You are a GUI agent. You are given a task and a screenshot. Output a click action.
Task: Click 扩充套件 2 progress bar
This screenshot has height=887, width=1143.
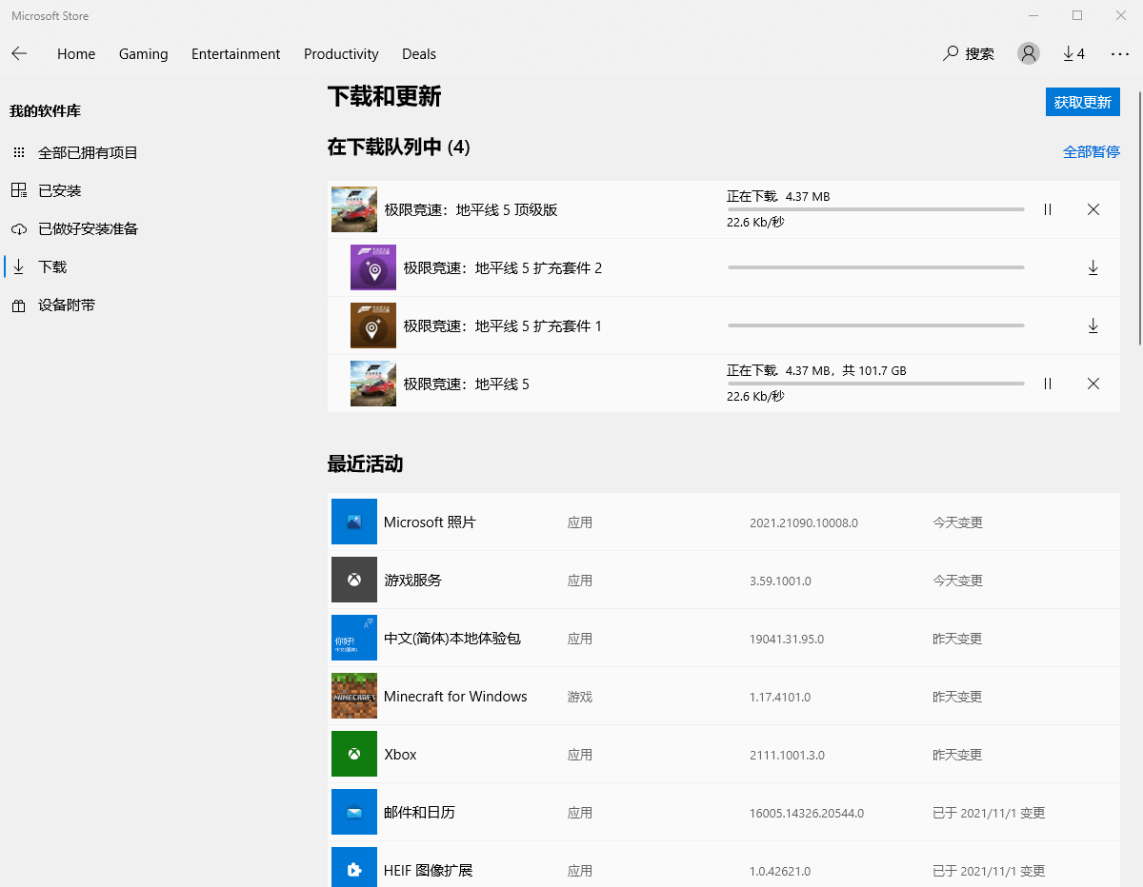876,267
